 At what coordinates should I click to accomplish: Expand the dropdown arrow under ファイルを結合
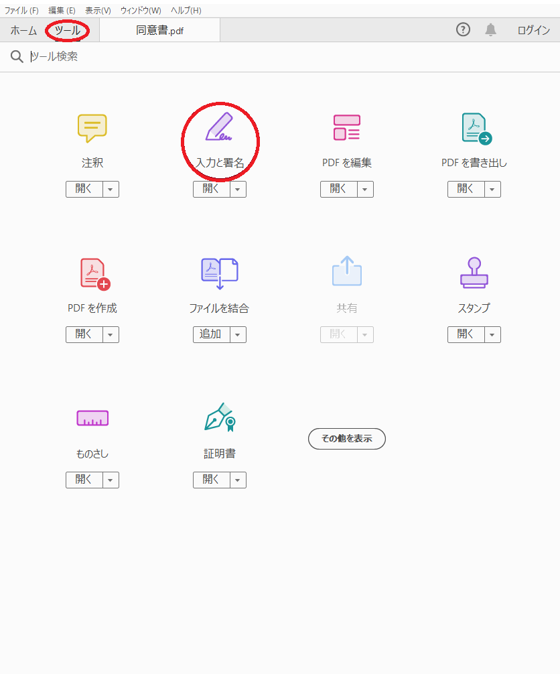coord(238,334)
